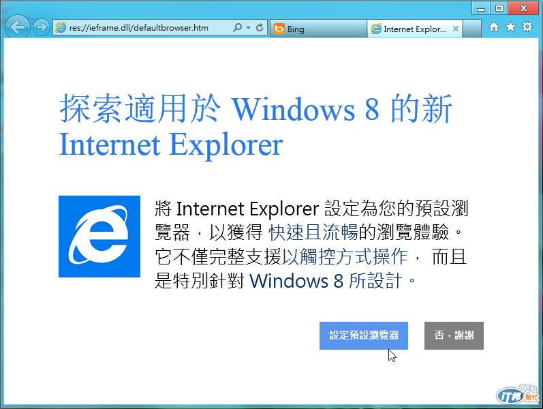Click the IT邦幫忙 watermark logo
The height and width of the screenshot is (409, 543).
518,395
